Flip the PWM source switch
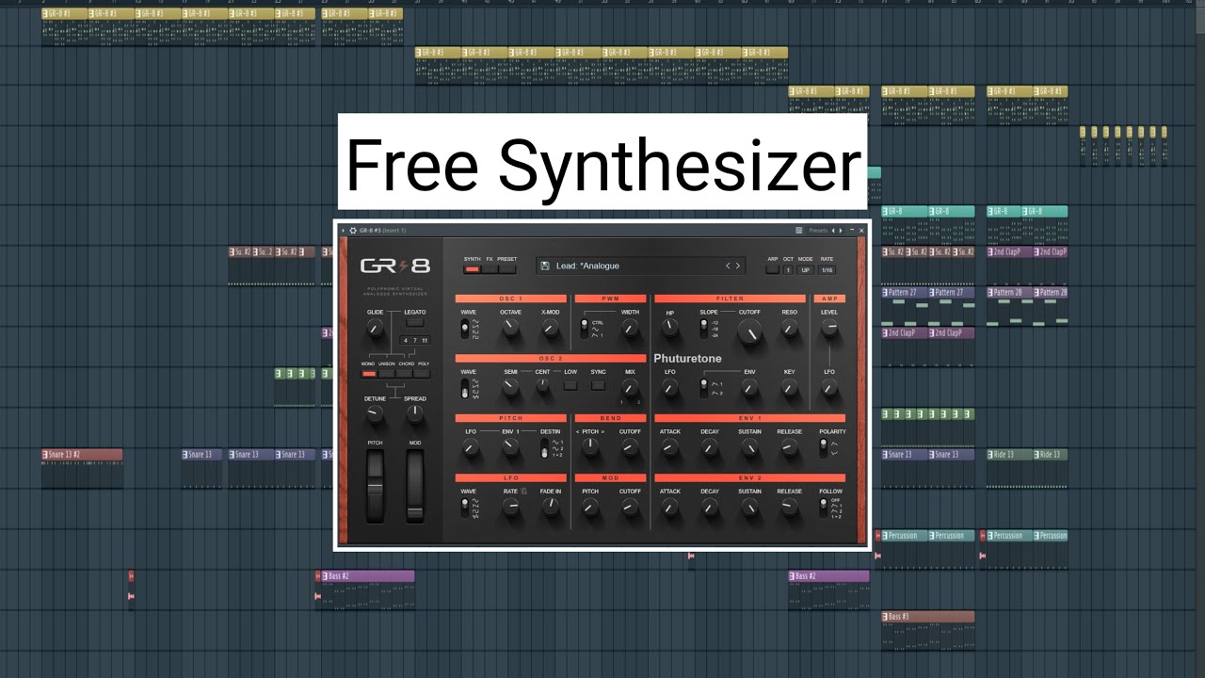Viewport: 1205px width, 678px height. (x=585, y=329)
